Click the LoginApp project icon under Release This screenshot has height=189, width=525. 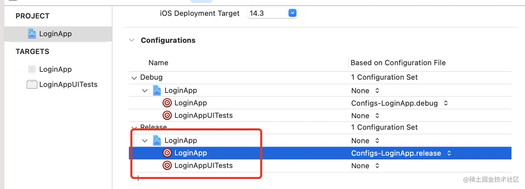157,140
